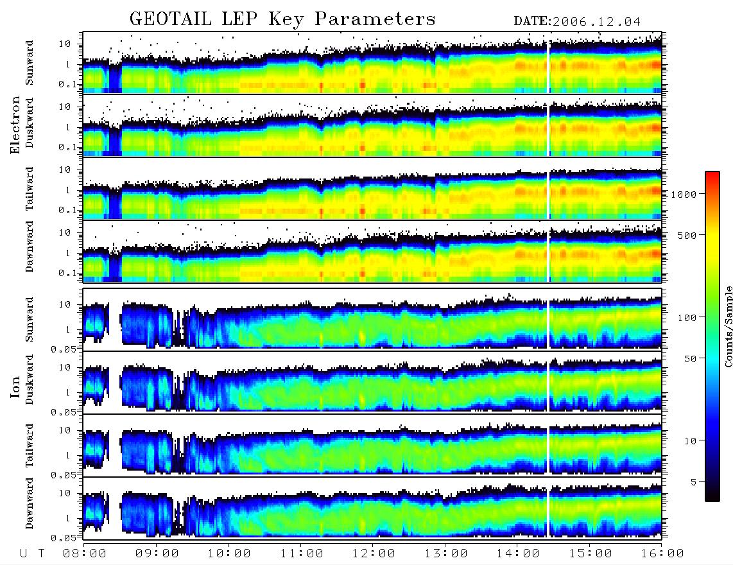This screenshot has width=733, height=565.
Task: Click the 14:00 time tick label
Action: point(518,554)
